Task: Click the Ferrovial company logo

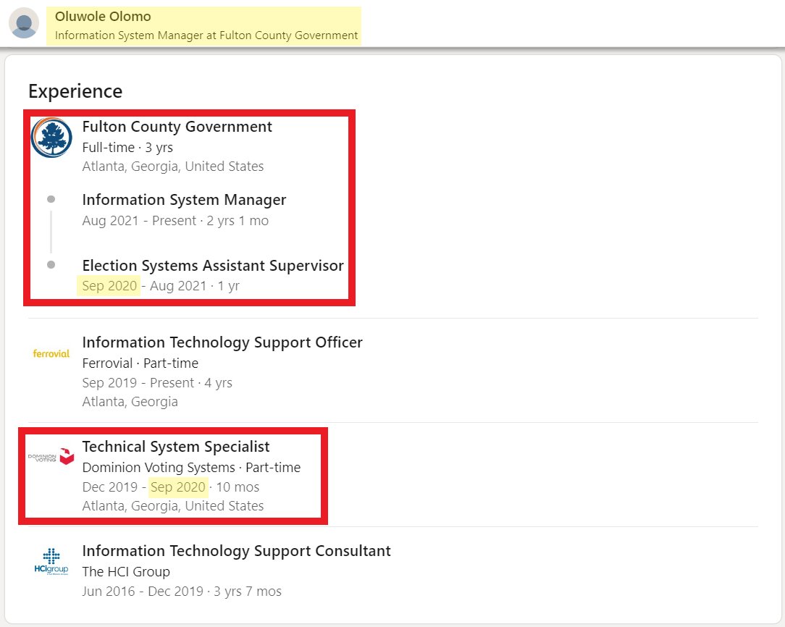Action: pos(51,353)
